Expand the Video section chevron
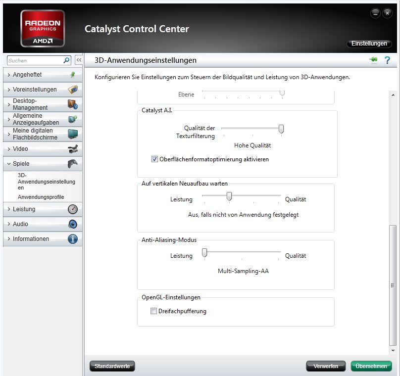 9,149
